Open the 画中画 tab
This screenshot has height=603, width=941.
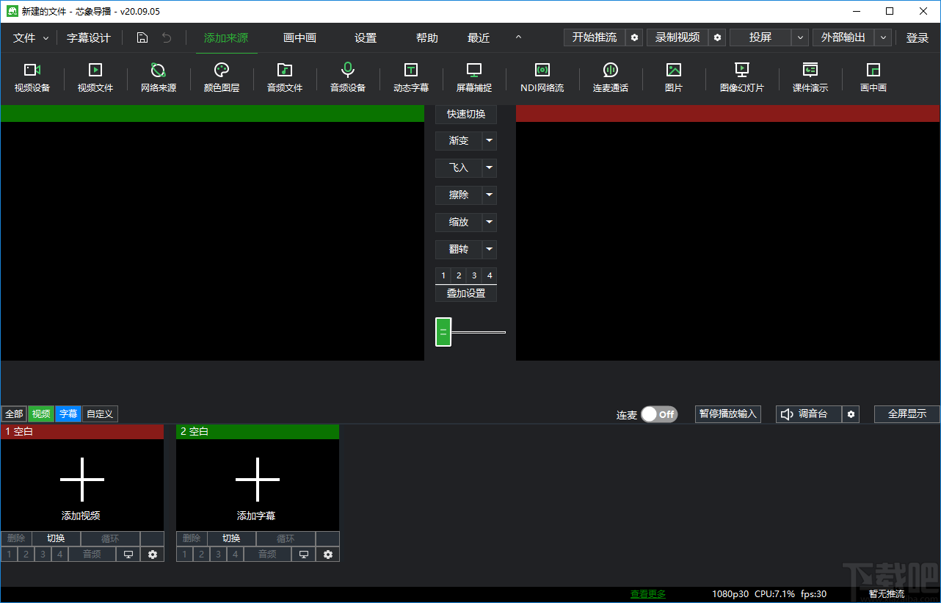(x=299, y=38)
